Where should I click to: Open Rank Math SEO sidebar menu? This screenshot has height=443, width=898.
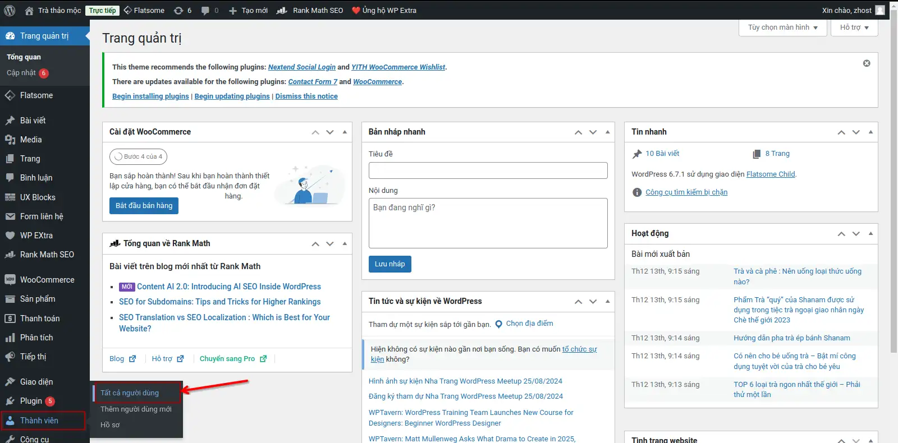coord(45,255)
